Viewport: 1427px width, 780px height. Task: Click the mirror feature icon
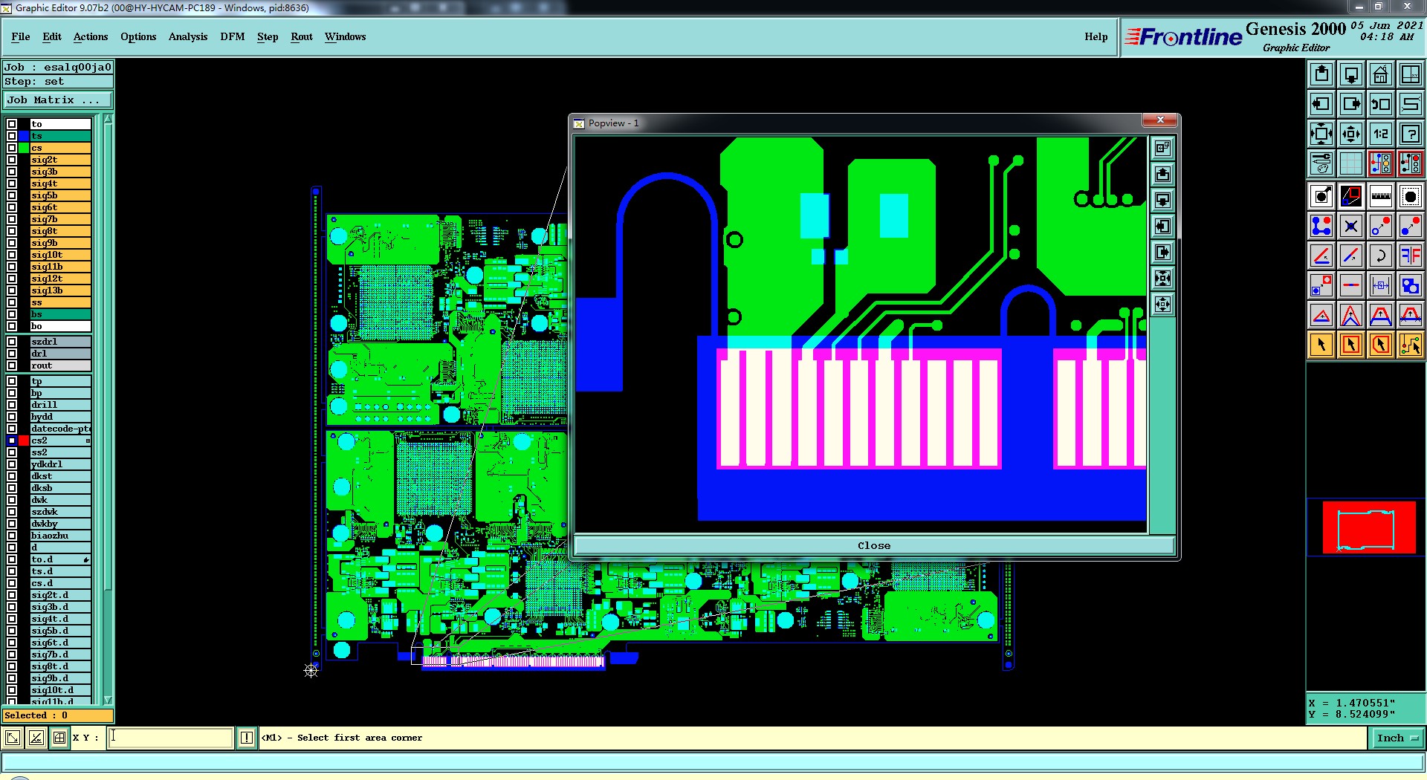[x=1410, y=256]
